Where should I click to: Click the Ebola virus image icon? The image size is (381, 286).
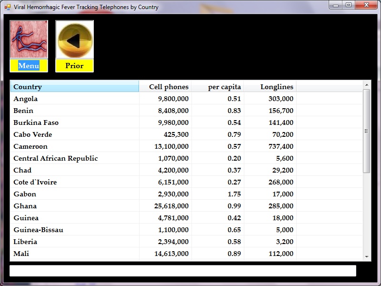[29, 39]
